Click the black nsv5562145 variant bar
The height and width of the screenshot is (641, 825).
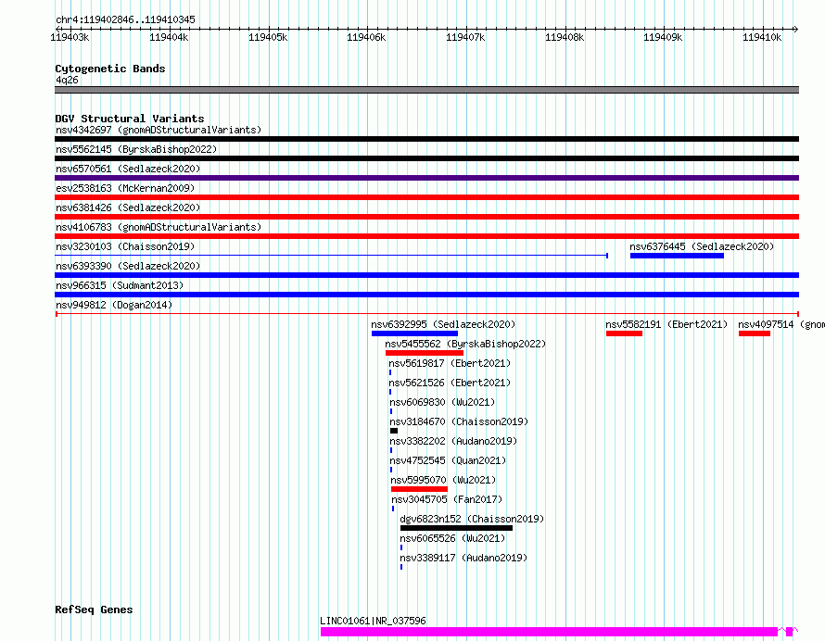tap(426, 158)
